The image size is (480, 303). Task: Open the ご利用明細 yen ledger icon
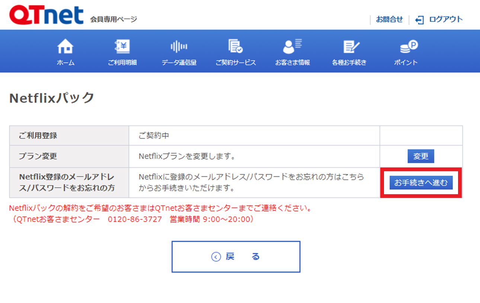(122, 47)
